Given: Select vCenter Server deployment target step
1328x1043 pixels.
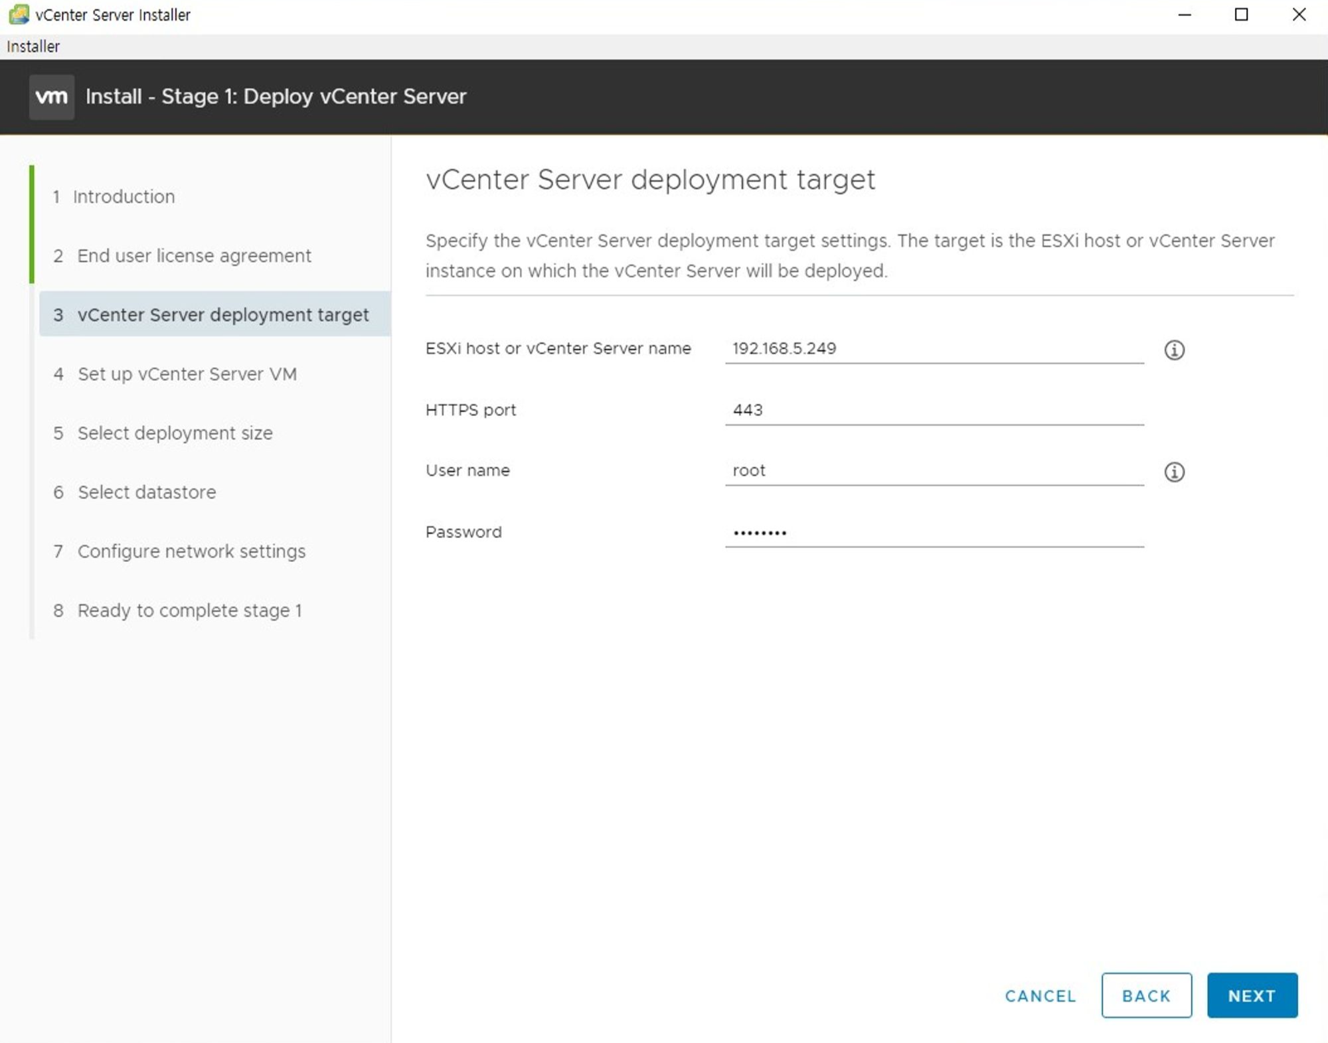Looking at the screenshot, I should click(222, 314).
